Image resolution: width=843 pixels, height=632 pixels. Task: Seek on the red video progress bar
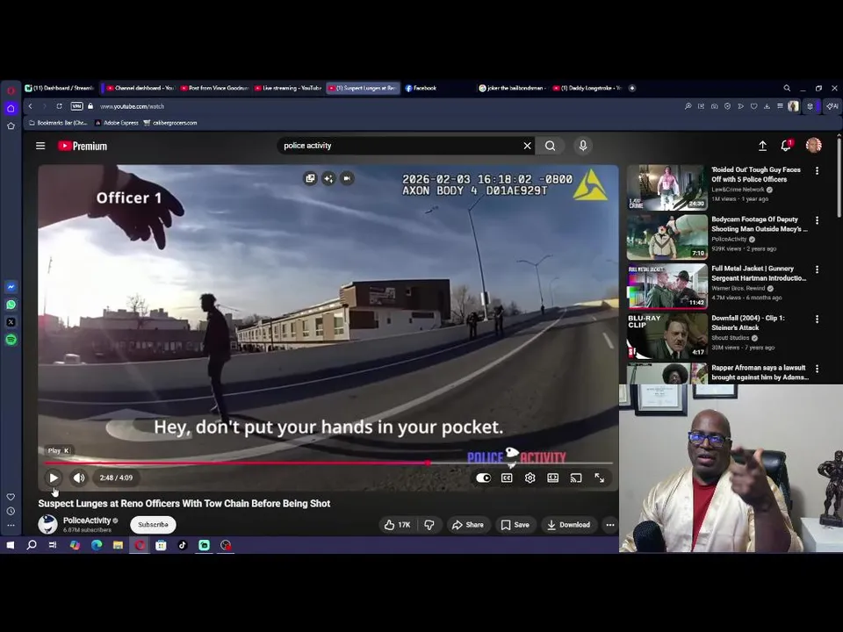coord(328,463)
